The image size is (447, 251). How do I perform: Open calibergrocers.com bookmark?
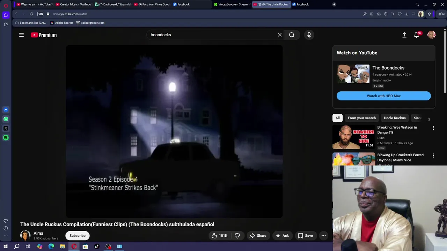(x=90, y=23)
